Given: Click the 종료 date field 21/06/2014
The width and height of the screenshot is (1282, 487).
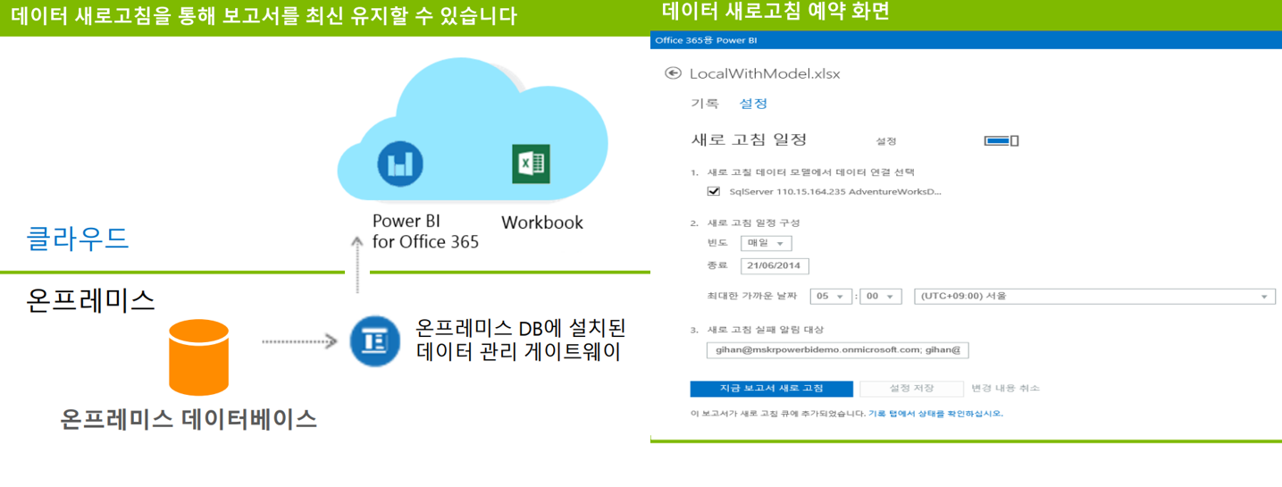Looking at the screenshot, I should 775,266.
